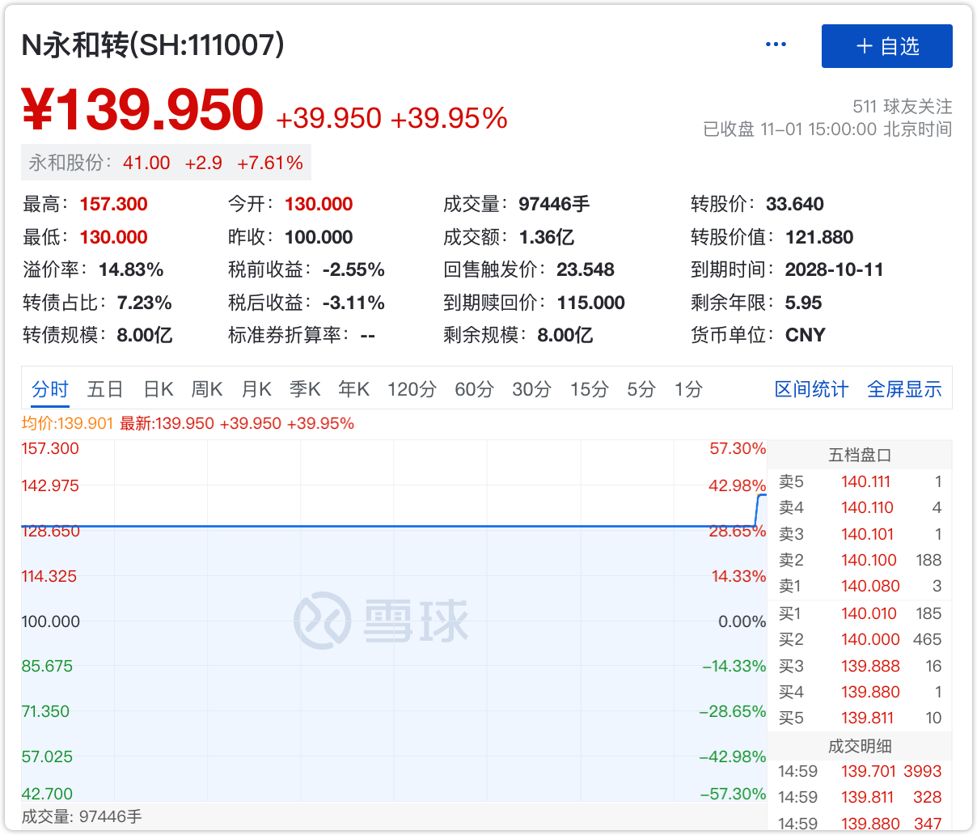Open the 年K yearly chart tab
This screenshot has height=835, width=977.
(354, 389)
